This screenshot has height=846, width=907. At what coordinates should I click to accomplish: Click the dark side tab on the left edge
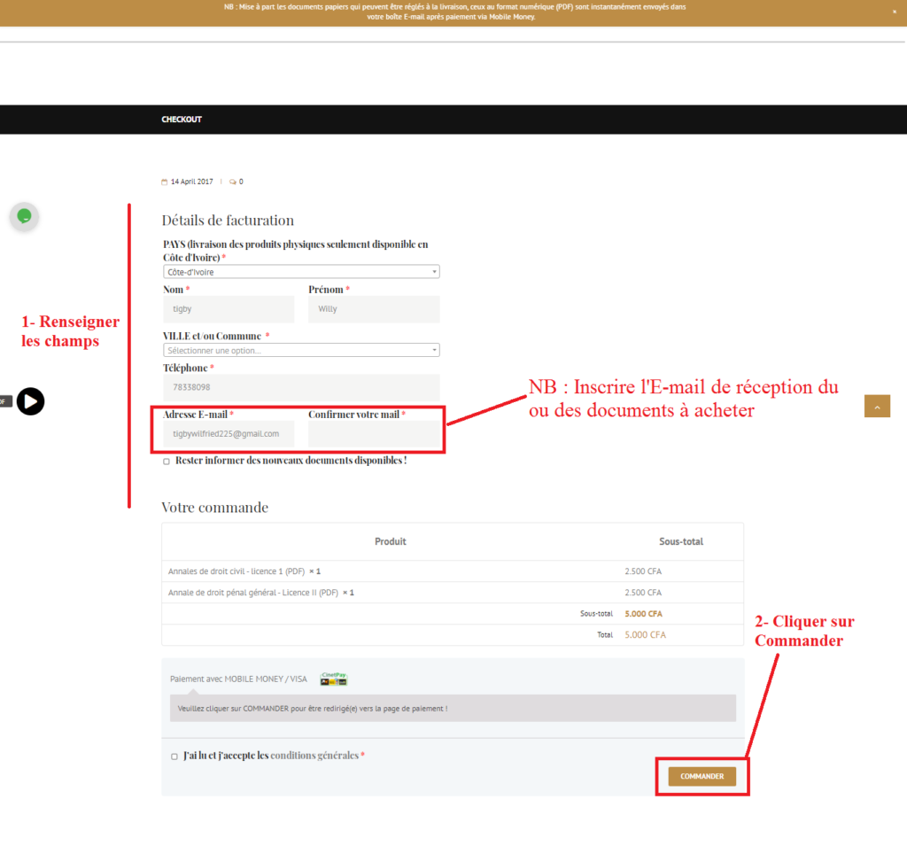point(4,400)
